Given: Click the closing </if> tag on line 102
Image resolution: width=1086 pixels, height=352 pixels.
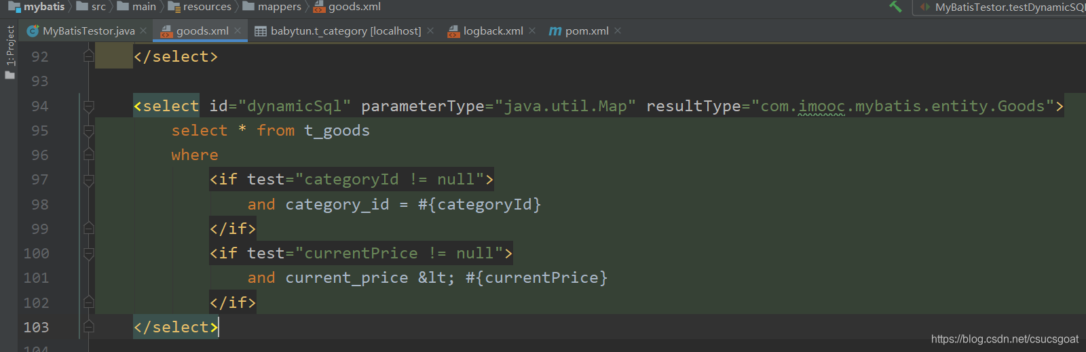Looking at the screenshot, I should click(233, 302).
